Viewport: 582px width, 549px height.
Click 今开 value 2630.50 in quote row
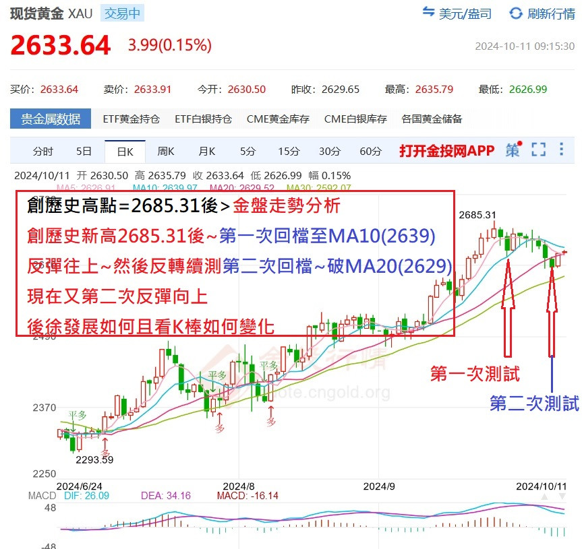(246, 90)
